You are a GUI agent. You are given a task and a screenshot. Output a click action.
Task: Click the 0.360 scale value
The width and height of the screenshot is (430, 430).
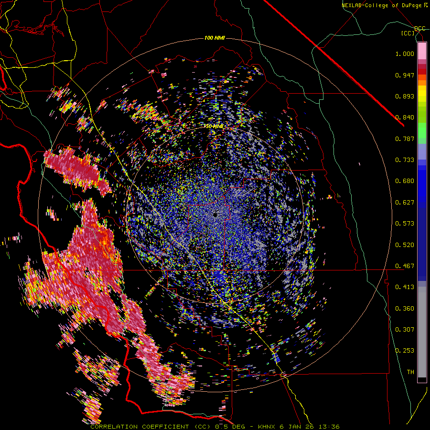(405, 309)
